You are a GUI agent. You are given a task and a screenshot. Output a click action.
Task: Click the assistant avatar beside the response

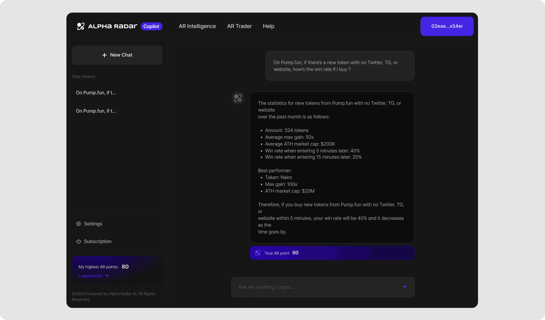[x=238, y=98]
